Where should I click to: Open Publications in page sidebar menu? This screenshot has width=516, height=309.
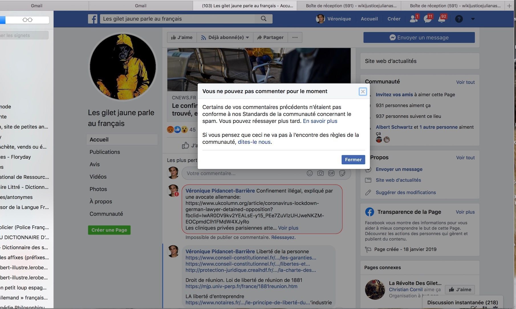tap(105, 152)
